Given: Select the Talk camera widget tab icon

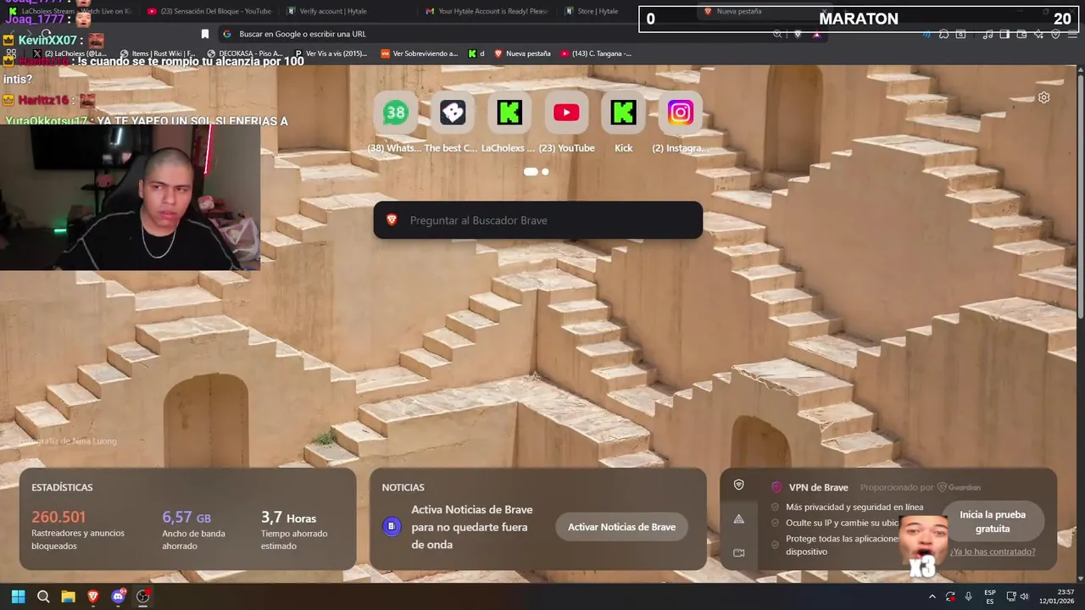Looking at the screenshot, I should tap(738, 552).
